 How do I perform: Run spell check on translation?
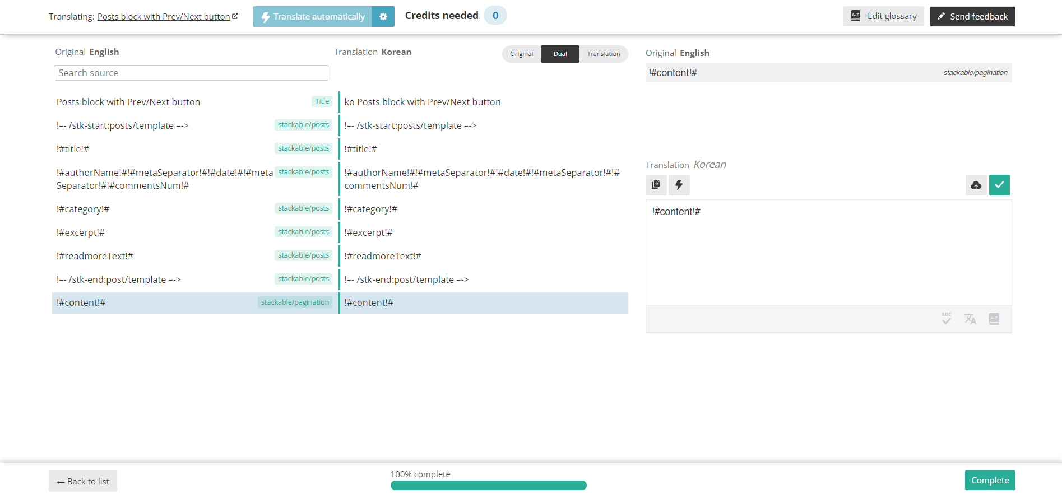[947, 319]
